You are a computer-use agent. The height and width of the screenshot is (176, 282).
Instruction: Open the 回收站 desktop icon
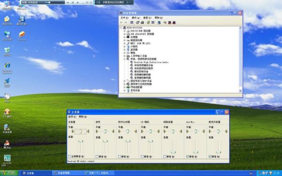coord(7,52)
